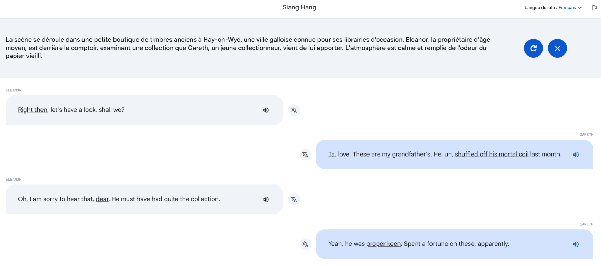Click the regenerate scene refresh button
The height and width of the screenshot is (267, 601).
click(x=533, y=48)
